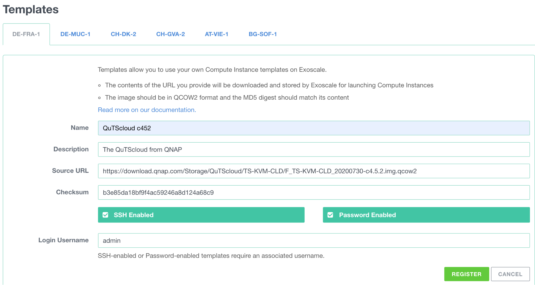Toggle the SSH Enabled checkbox

[x=105, y=215]
